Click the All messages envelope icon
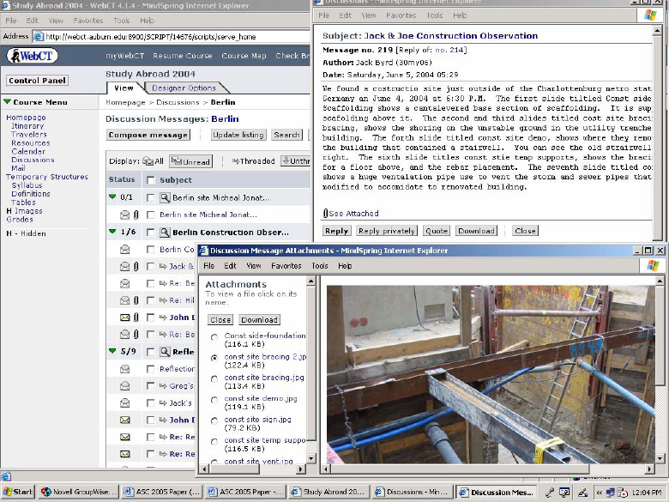This screenshot has width=669, height=502. [148, 161]
